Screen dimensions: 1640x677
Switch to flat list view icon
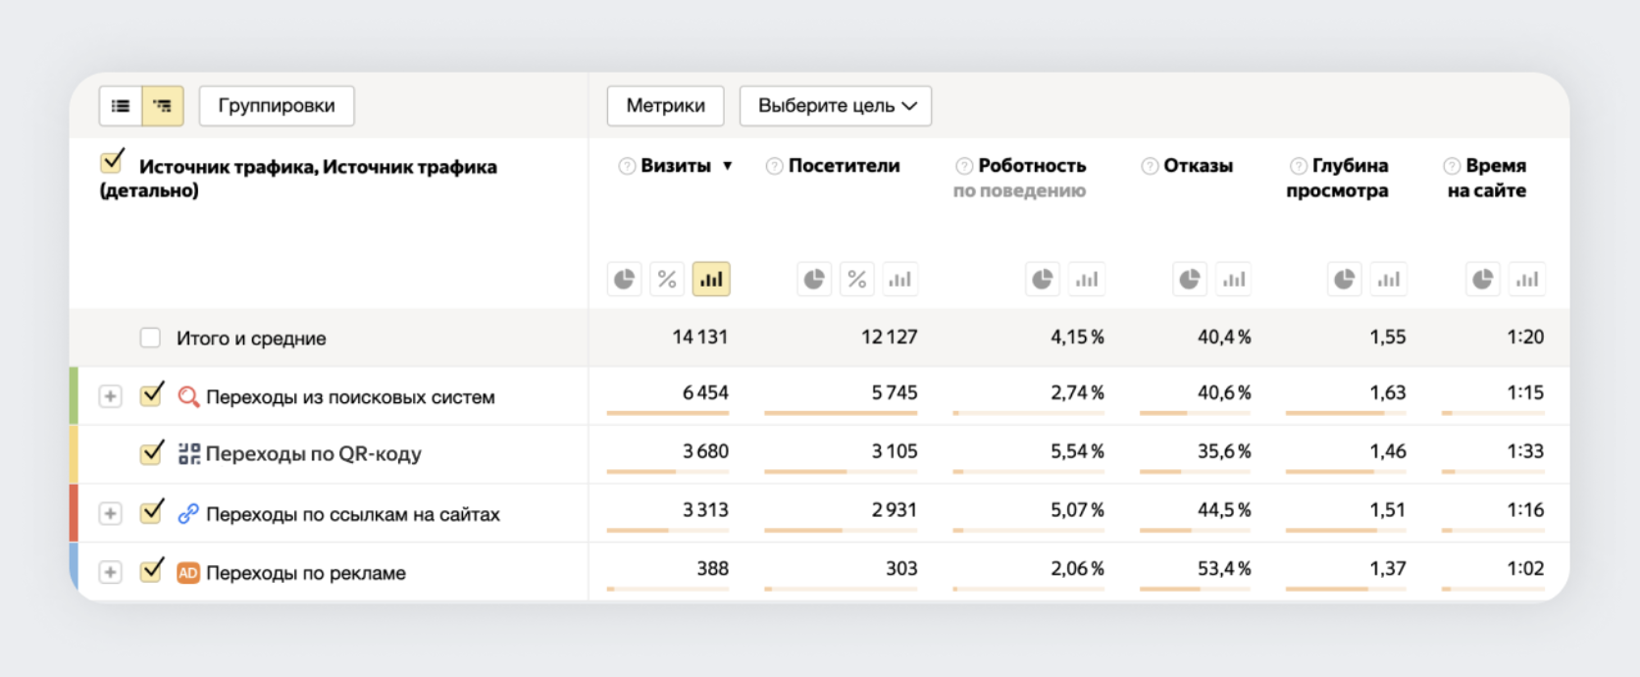121,106
